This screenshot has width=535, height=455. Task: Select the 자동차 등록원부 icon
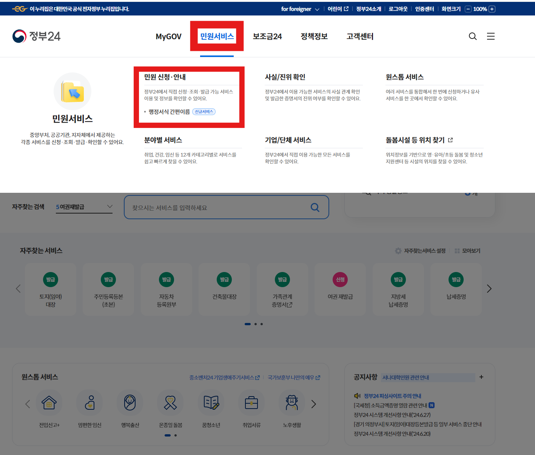tap(167, 289)
